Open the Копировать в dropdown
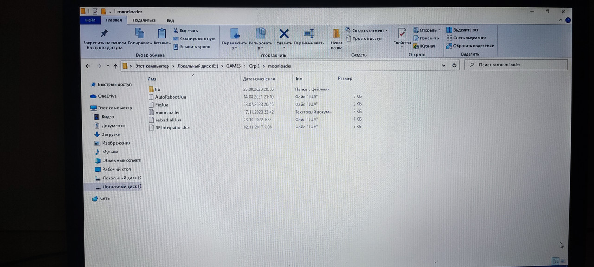Image resolution: width=594 pixels, height=267 pixels. tap(260, 39)
